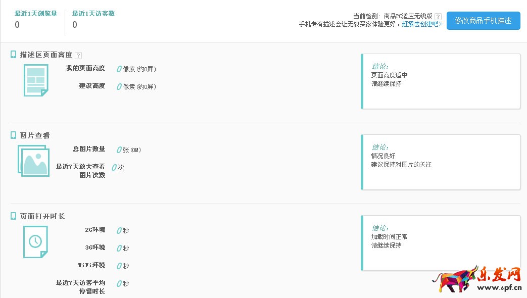Click the 结论 panel saying 页面高度适中

(440, 81)
